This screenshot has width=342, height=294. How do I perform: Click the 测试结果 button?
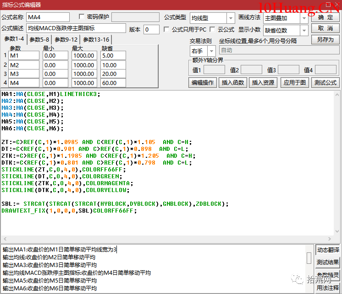tap(328, 262)
